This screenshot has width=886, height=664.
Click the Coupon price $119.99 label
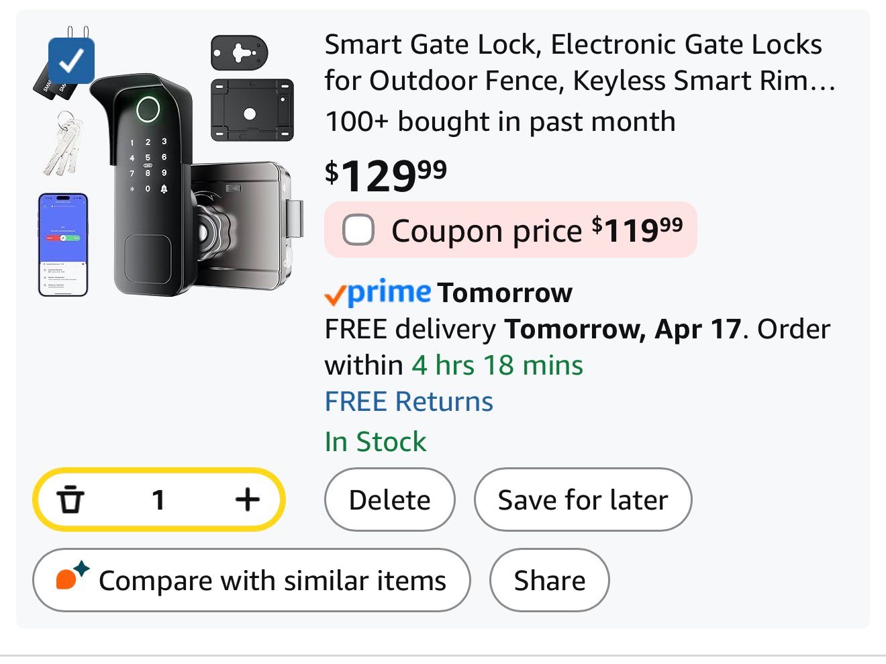(x=536, y=230)
